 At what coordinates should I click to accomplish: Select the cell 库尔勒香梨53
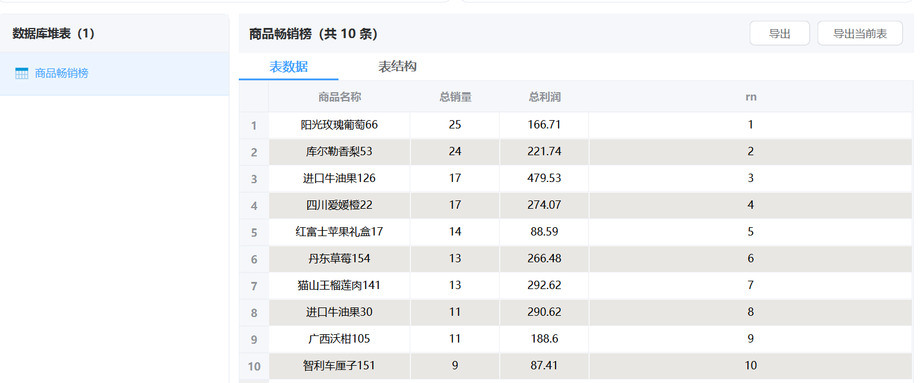[339, 152]
